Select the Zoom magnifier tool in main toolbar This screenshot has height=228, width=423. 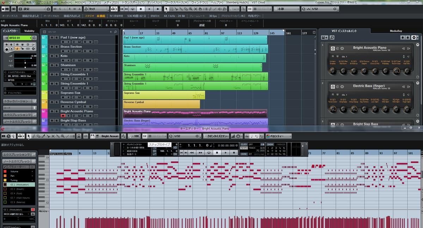pos(191,8)
